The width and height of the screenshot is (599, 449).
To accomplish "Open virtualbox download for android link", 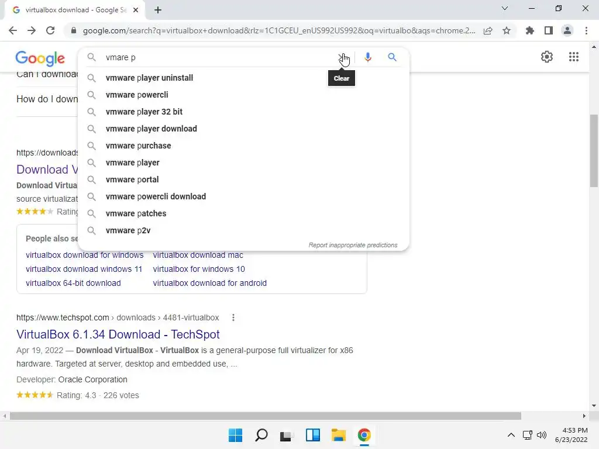I will click(x=210, y=284).
